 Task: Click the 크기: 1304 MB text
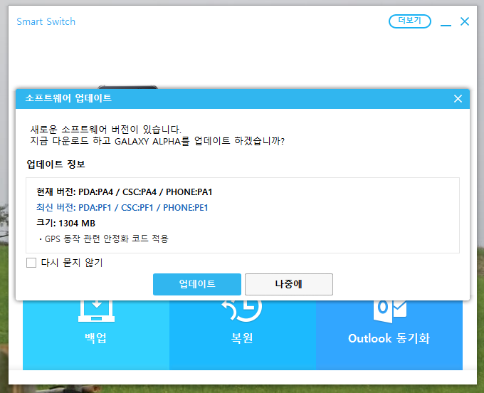(x=65, y=223)
